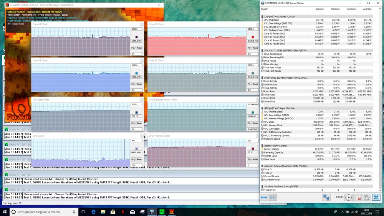The image size is (384, 216).
Task: Click the 3000.0 max field in Core #1 Clock graph
Action: pos(136,29)
